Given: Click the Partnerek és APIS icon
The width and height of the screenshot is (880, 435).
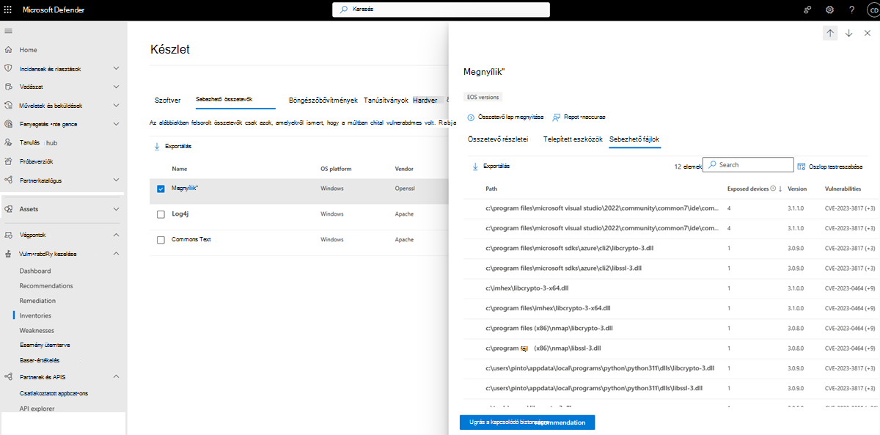Looking at the screenshot, I should pyautogui.click(x=9, y=377).
